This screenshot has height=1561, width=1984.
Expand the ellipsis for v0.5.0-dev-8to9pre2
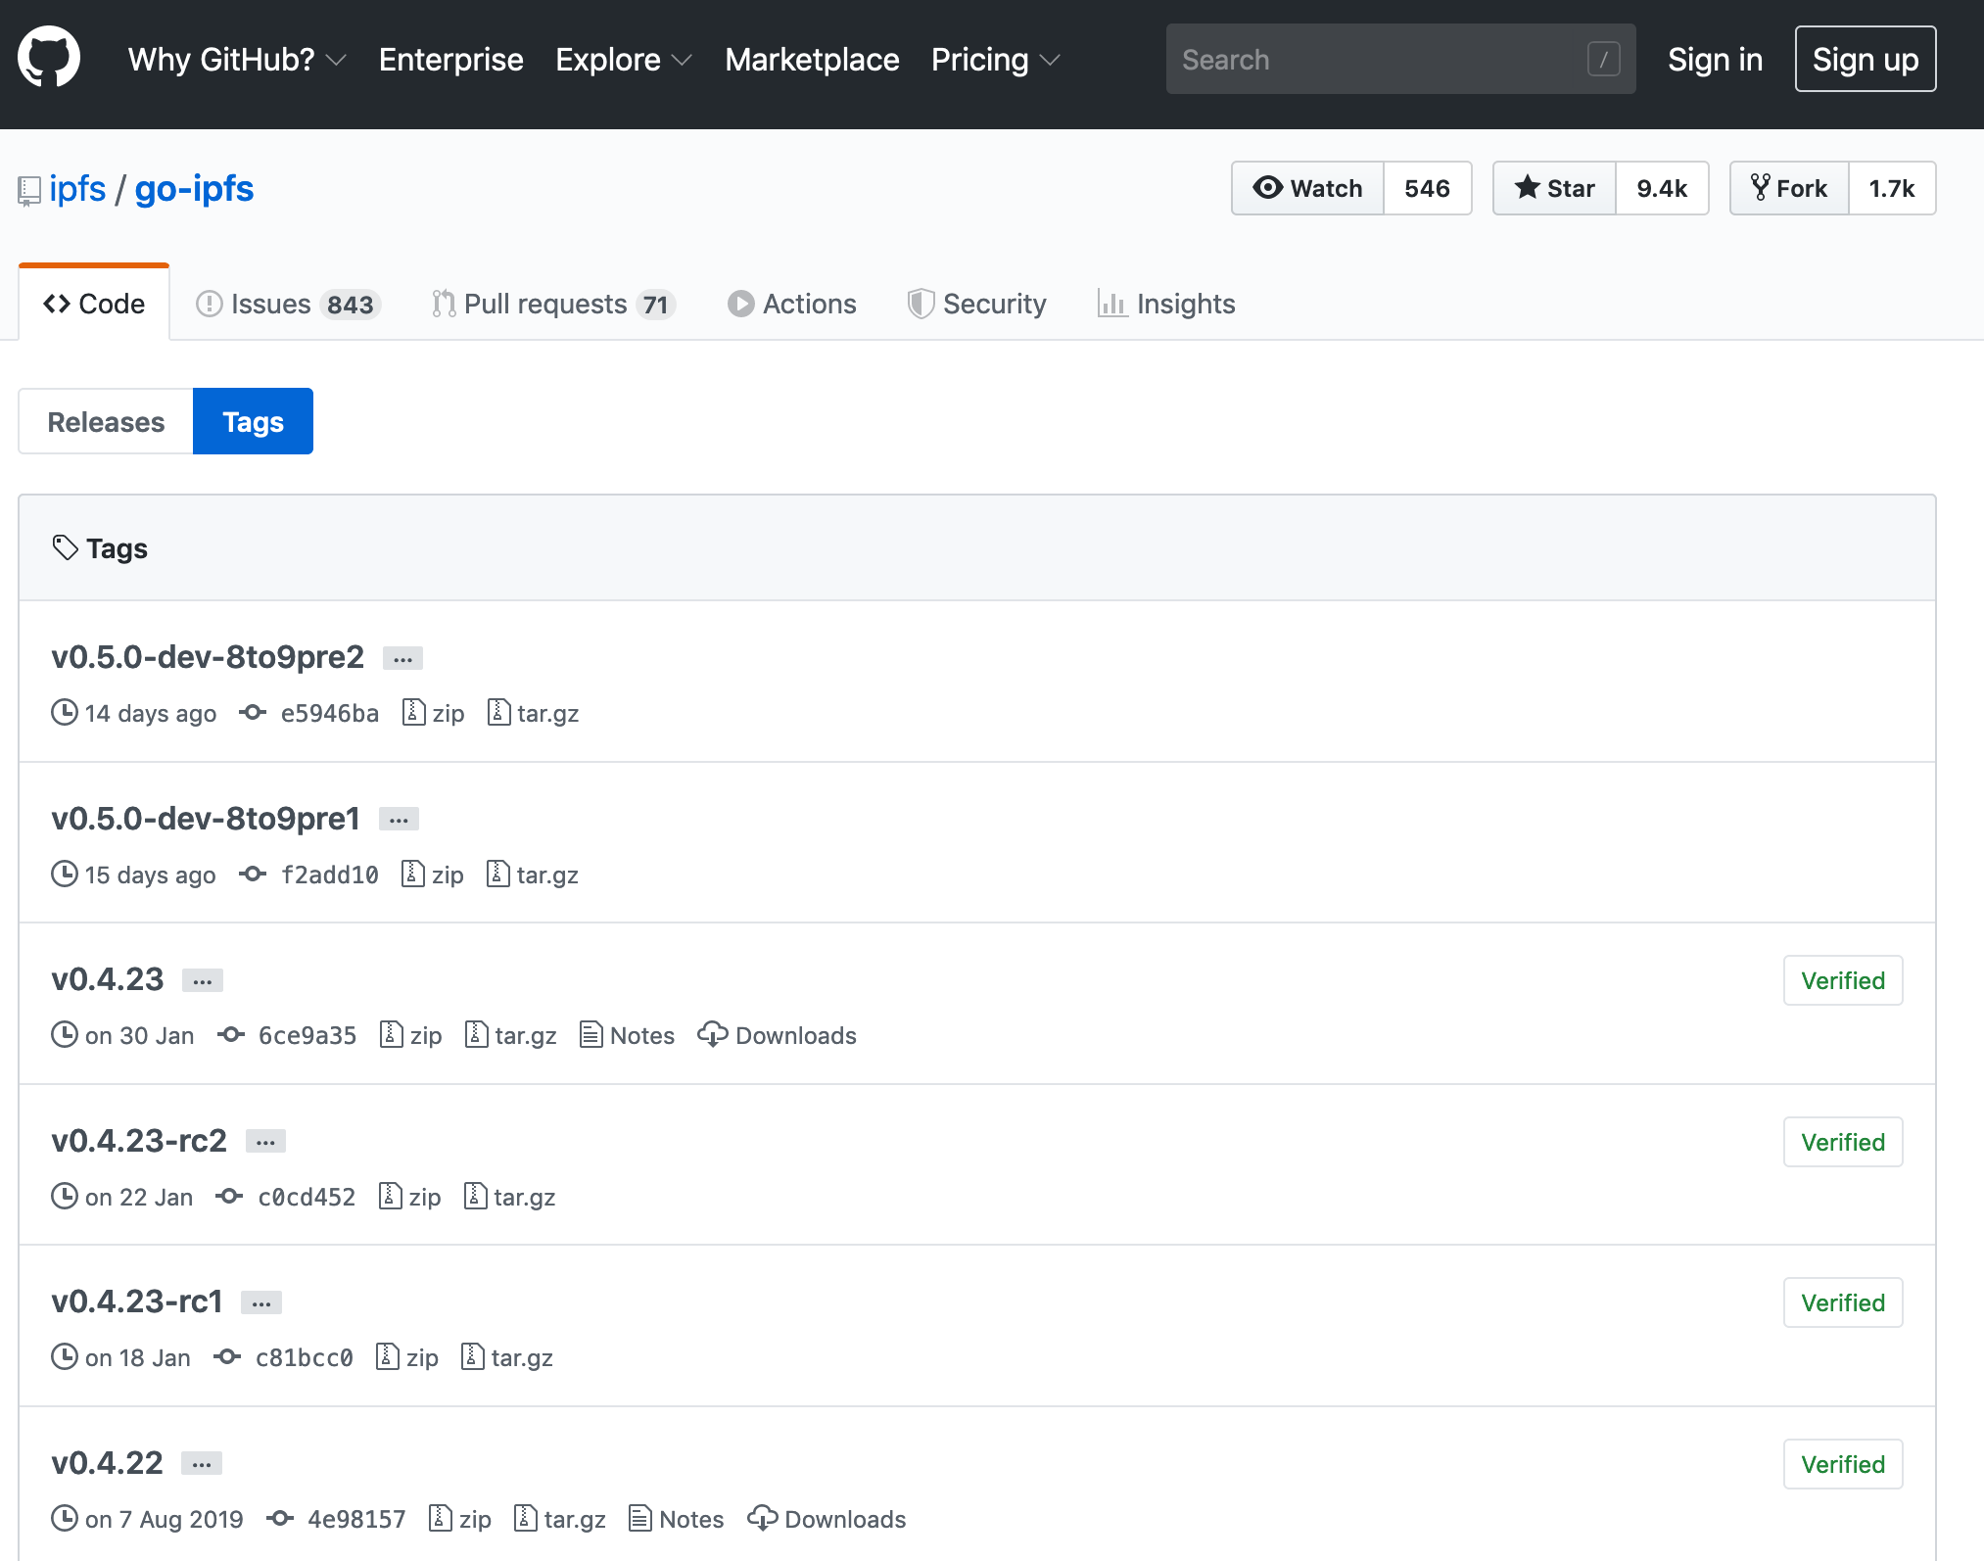pos(402,658)
